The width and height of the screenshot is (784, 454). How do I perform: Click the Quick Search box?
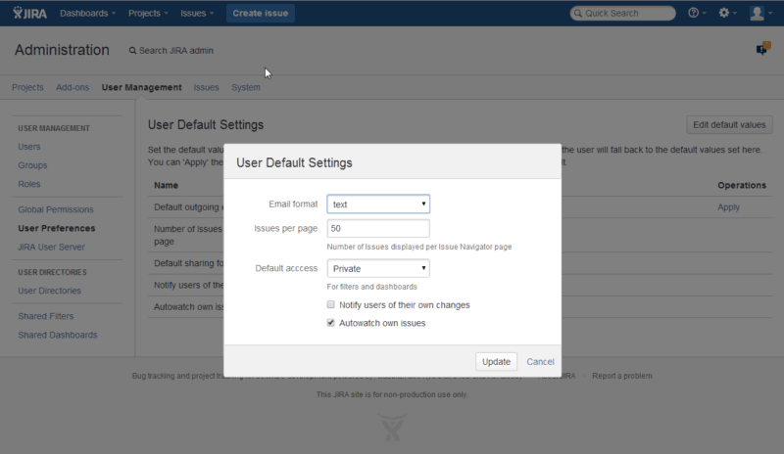coord(622,13)
